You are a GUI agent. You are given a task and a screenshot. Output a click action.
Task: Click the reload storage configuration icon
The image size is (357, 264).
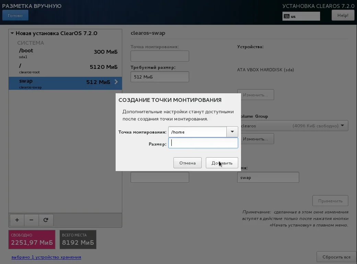coord(46,220)
